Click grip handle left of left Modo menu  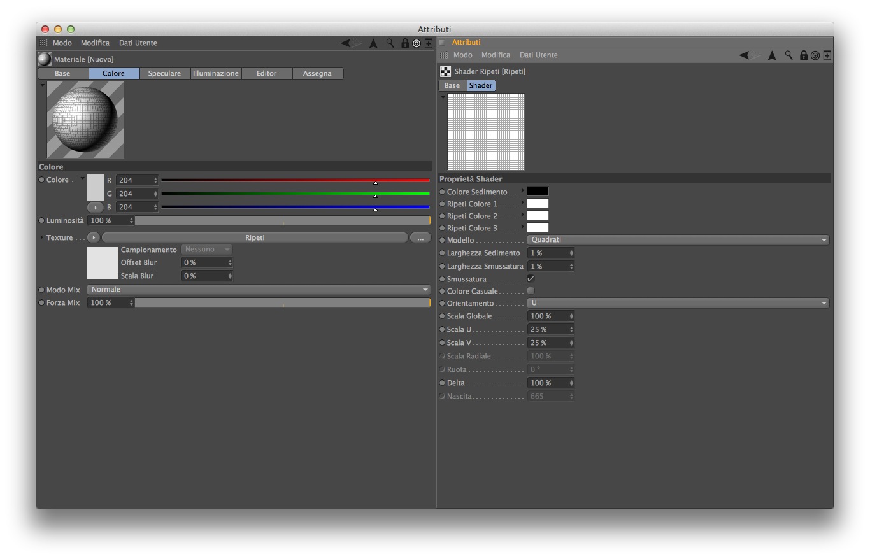point(43,43)
